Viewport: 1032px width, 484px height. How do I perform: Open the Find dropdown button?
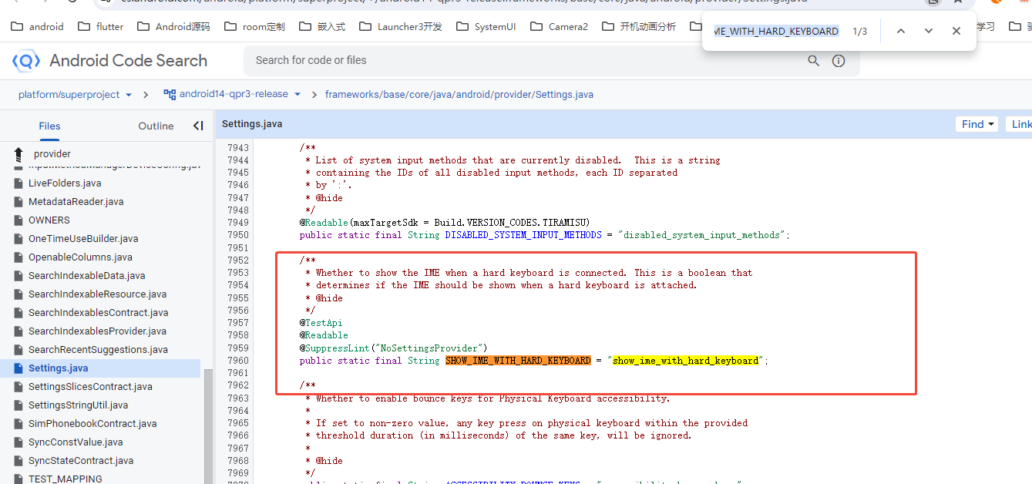click(x=977, y=124)
